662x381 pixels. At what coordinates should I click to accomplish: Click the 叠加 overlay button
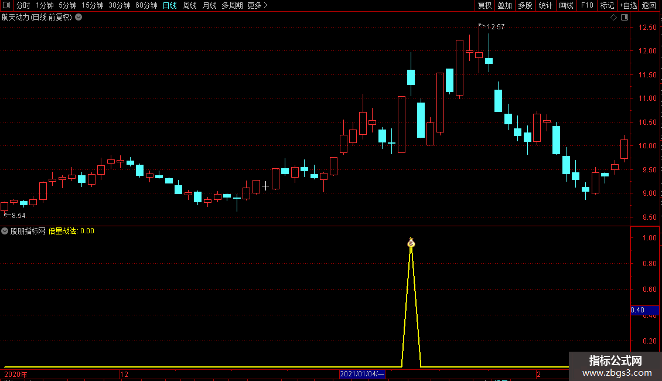pos(505,5)
